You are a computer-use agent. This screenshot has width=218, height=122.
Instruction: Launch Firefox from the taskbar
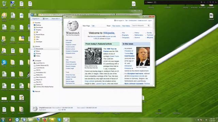point(45,120)
